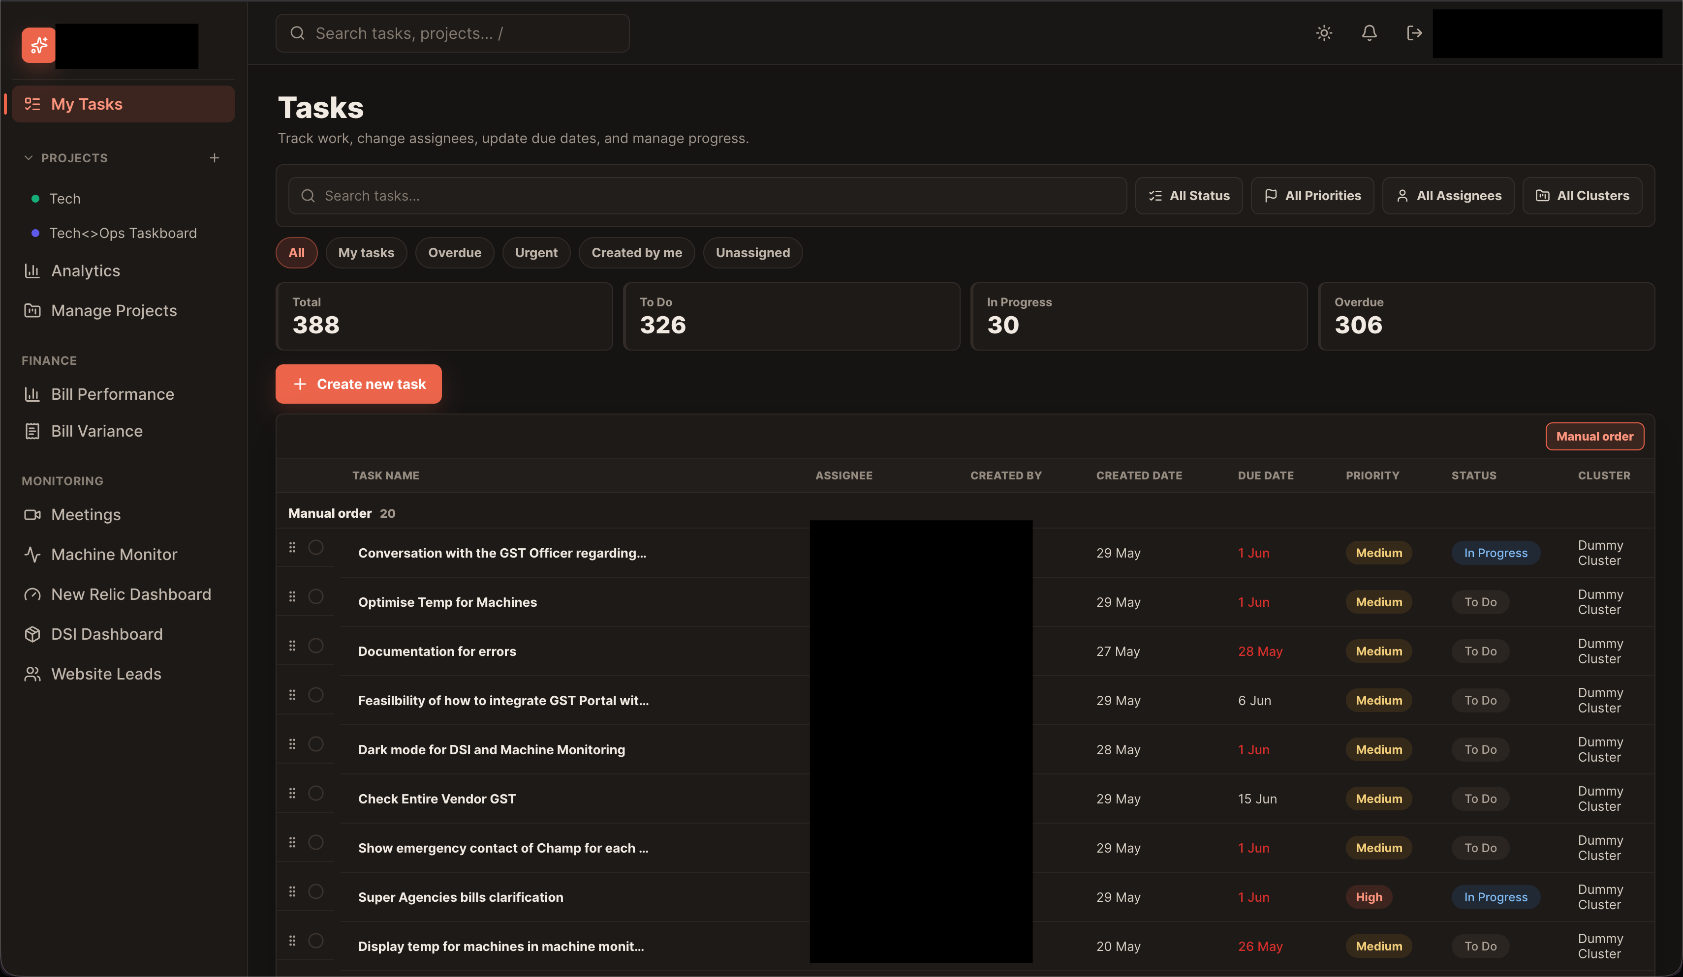Viewport: 1683px width, 977px height.
Task: Open the notifications bell
Action: coord(1369,33)
